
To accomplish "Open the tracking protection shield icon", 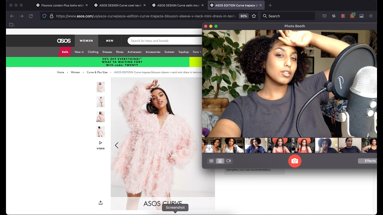I will pyautogui.click(x=44, y=16).
